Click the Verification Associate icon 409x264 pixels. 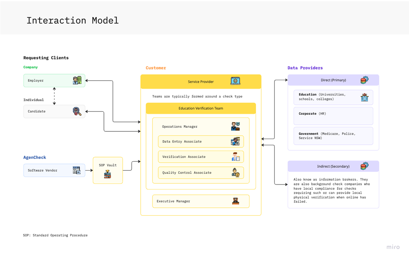(236, 157)
